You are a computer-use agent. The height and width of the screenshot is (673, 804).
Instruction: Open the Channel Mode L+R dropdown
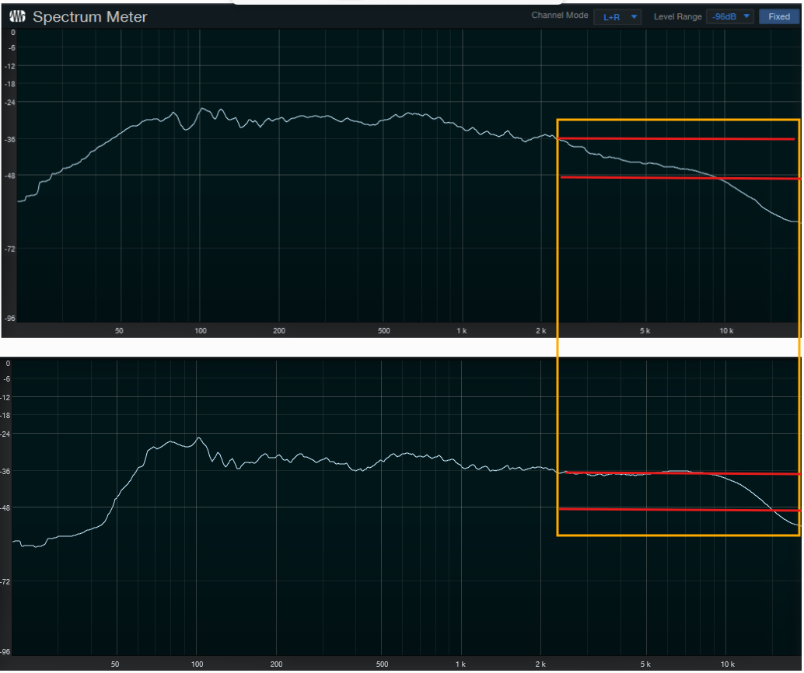click(x=617, y=17)
